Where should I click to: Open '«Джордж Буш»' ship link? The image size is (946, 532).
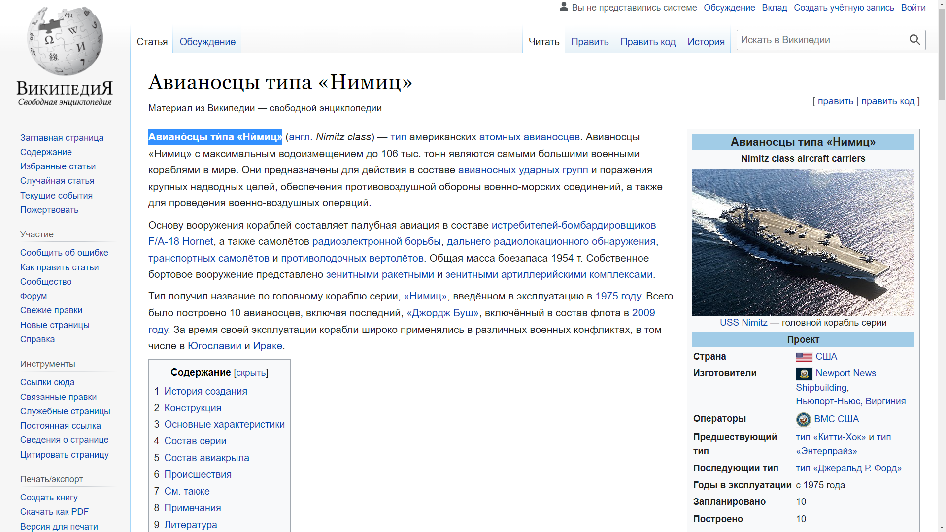pos(442,313)
